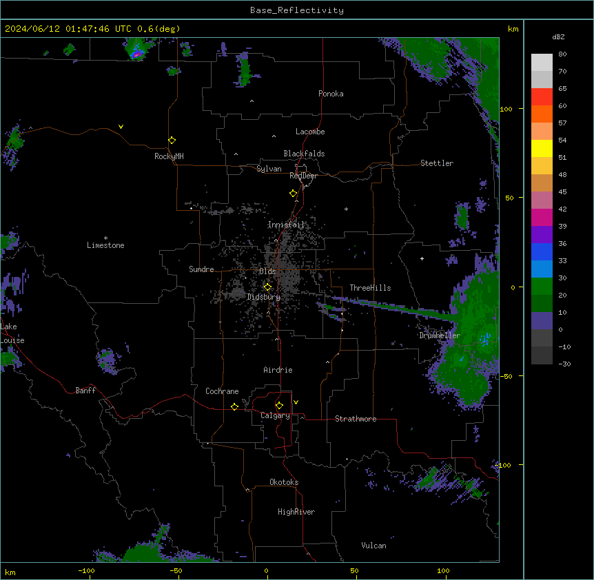Image resolution: width=594 pixels, height=580 pixels.
Task: Pick the purple swatch beside the 39 label
Action: (x=542, y=235)
